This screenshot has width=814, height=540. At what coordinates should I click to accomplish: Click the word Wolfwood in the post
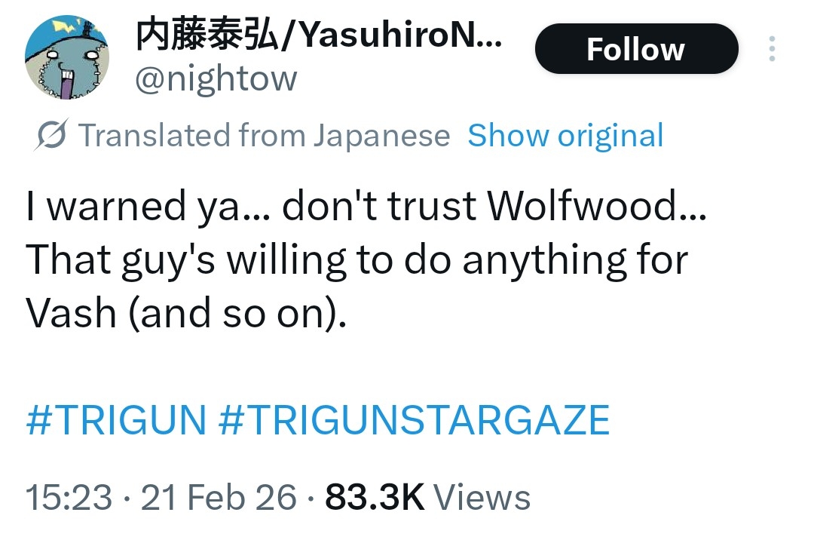pyautogui.click(x=596, y=206)
